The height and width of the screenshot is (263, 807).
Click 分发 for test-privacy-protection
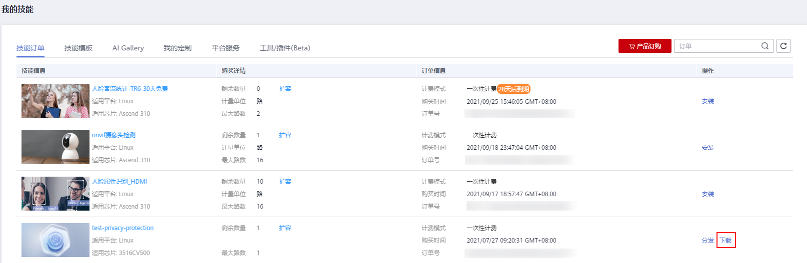tap(708, 241)
